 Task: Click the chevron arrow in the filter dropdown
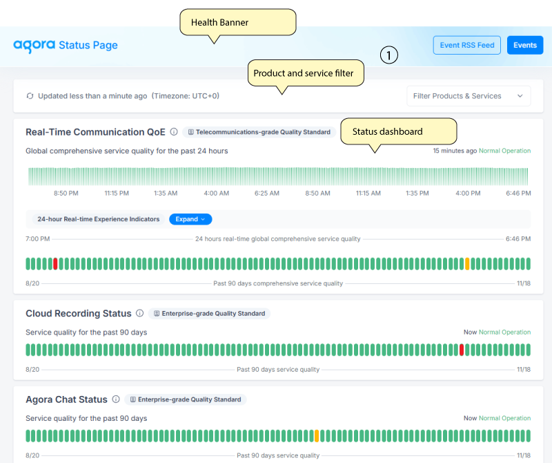pyautogui.click(x=520, y=96)
